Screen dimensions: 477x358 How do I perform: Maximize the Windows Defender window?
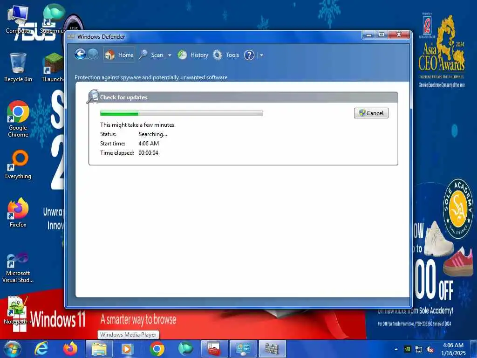tap(382, 35)
